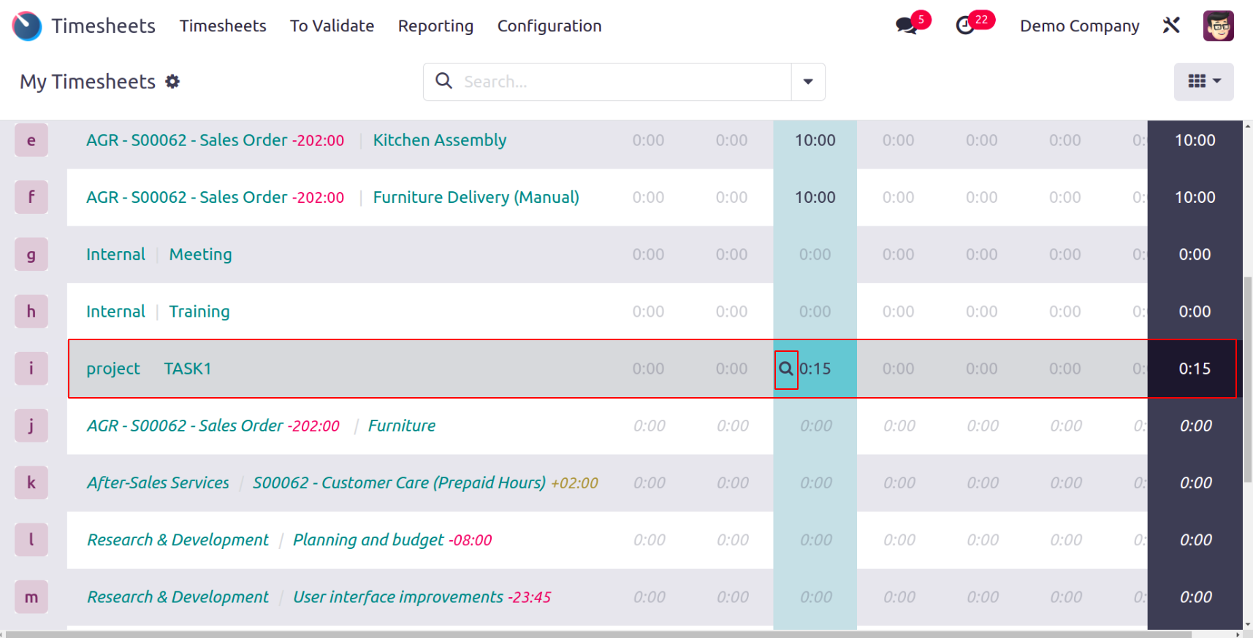Open the debug tools wrench icon
The image size is (1253, 638).
pos(1171,26)
